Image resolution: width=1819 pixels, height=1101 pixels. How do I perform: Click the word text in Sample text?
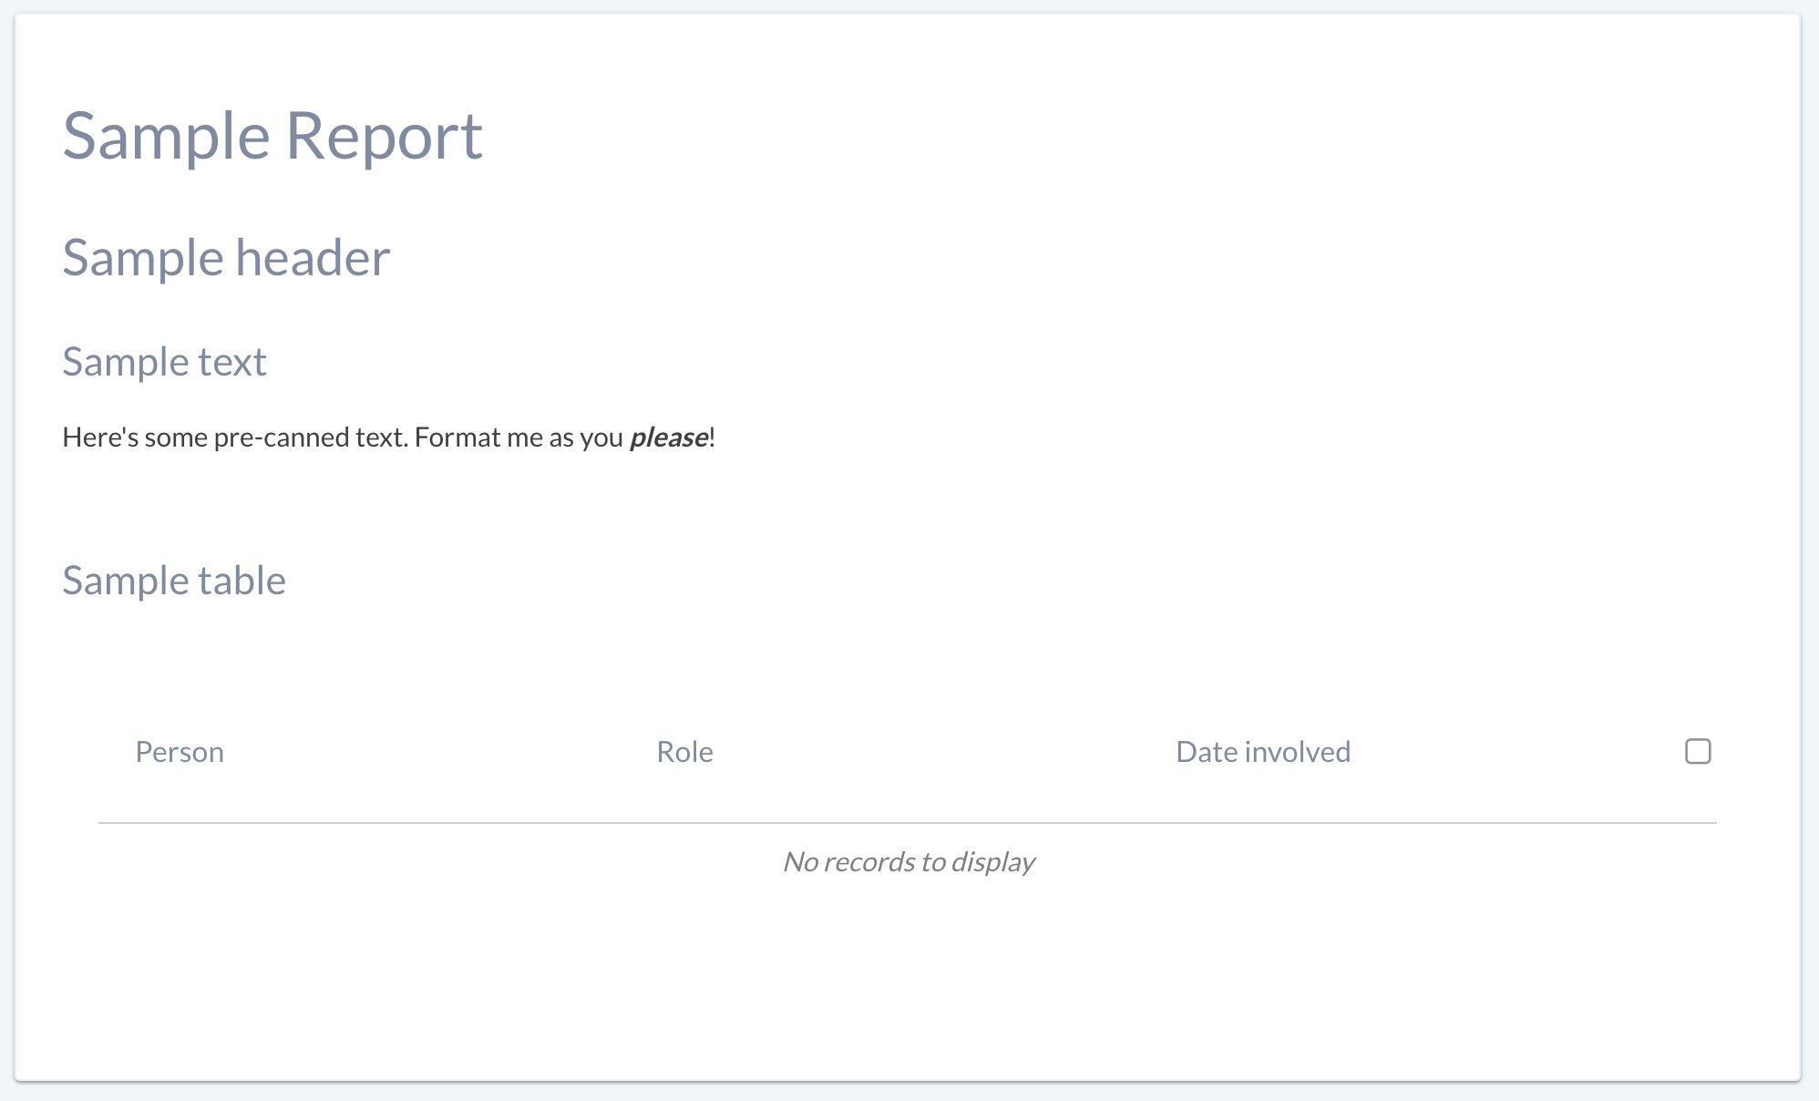[232, 362]
